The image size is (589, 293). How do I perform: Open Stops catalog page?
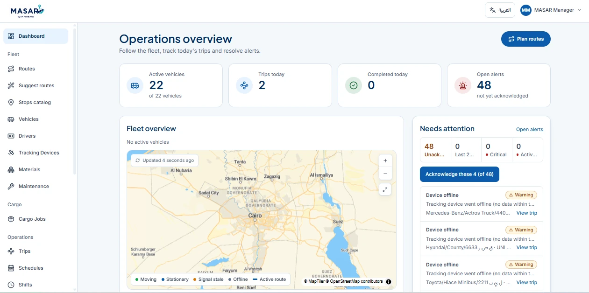pyautogui.click(x=35, y=103)
